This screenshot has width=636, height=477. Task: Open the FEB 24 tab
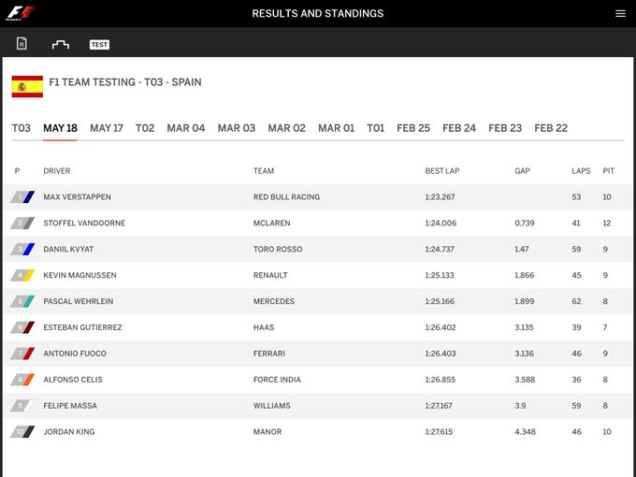(459, 128)
